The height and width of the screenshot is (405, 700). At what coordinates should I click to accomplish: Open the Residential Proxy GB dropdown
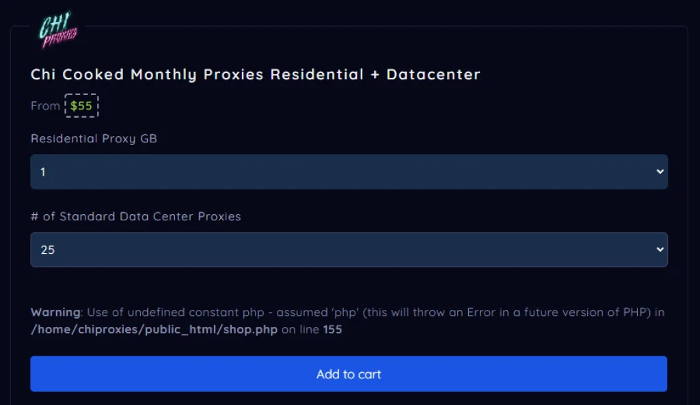click(x=349, y=172)
